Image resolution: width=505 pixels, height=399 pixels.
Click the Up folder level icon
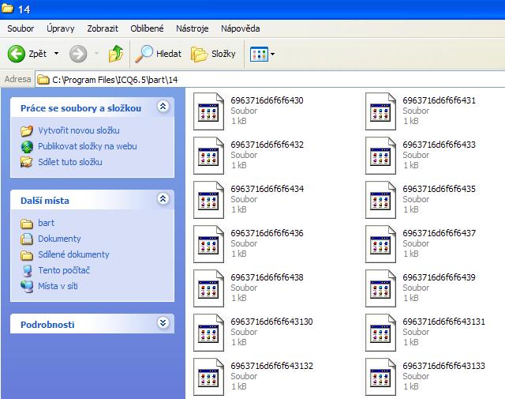pyautogui.click(x=116, y=54)
